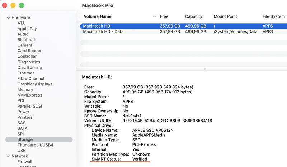Open Apple Pay in the sidebar
The image size is (287, 167).
(27, 29)
